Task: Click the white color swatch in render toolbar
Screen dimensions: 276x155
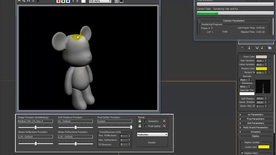Action: click(x=83, y=1)
